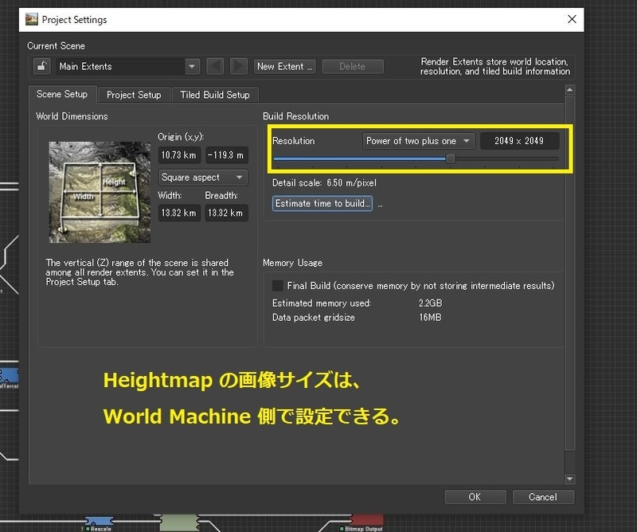Enable the Final Build checkbox
The height and width of the screenshot is (532, 637).
click(277, 286)
